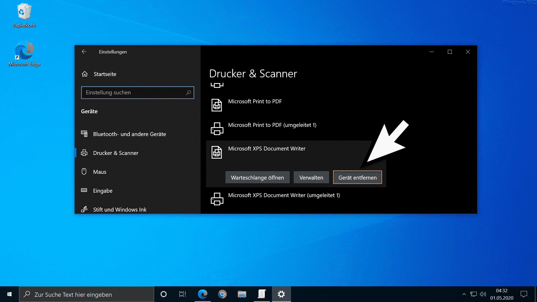Click the back arrow in Einstellungen
537x302 pixels.
[84, 52]
